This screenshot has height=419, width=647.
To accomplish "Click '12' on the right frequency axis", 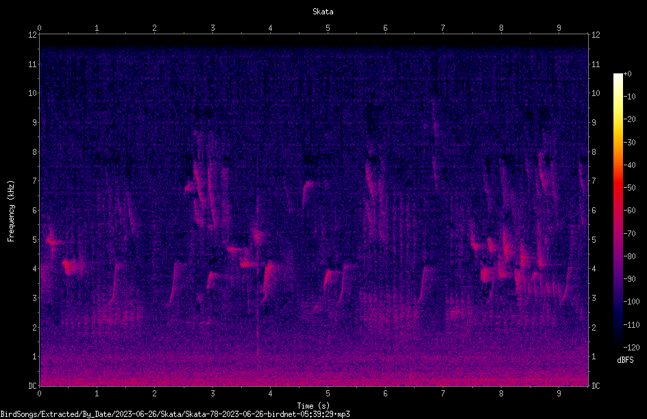I will pyautogui.click(x=596, y=35).
